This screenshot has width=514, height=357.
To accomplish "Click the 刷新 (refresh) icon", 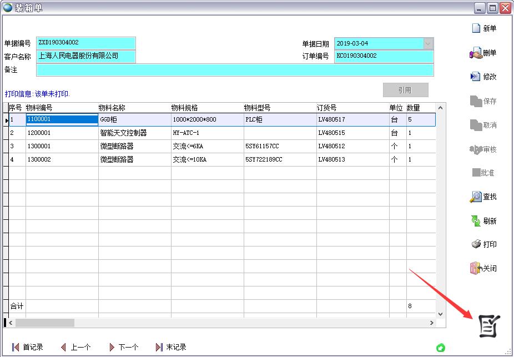I will point(476,221).
